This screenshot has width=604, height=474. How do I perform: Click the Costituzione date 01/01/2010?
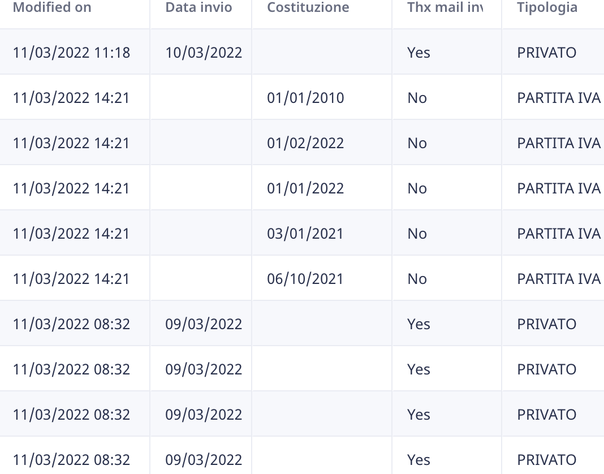(305, 98)
